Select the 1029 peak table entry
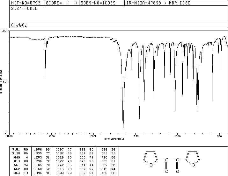 [x=64, y=157]
